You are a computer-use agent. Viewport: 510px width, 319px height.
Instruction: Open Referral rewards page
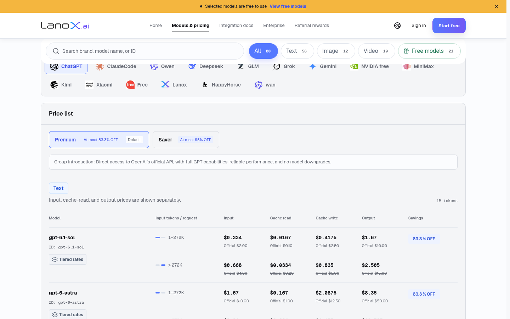click(312, 26)
